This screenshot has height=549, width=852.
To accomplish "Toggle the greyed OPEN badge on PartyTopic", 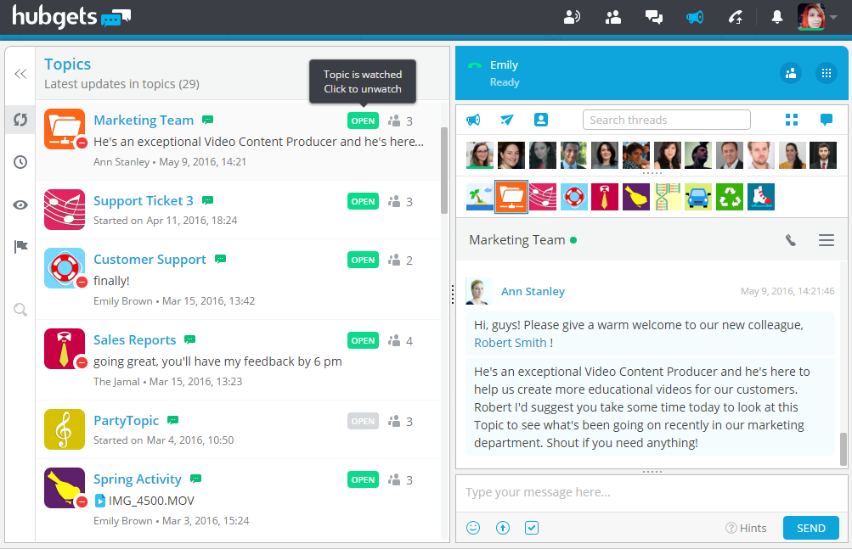I will [x=363, y=421].
